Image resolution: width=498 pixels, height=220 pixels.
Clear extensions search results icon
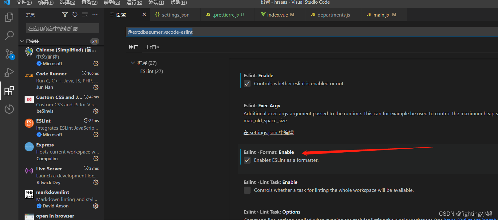tap(85, 14)
